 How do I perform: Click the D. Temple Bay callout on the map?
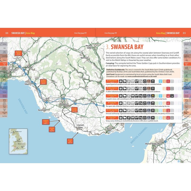(52, 129)
